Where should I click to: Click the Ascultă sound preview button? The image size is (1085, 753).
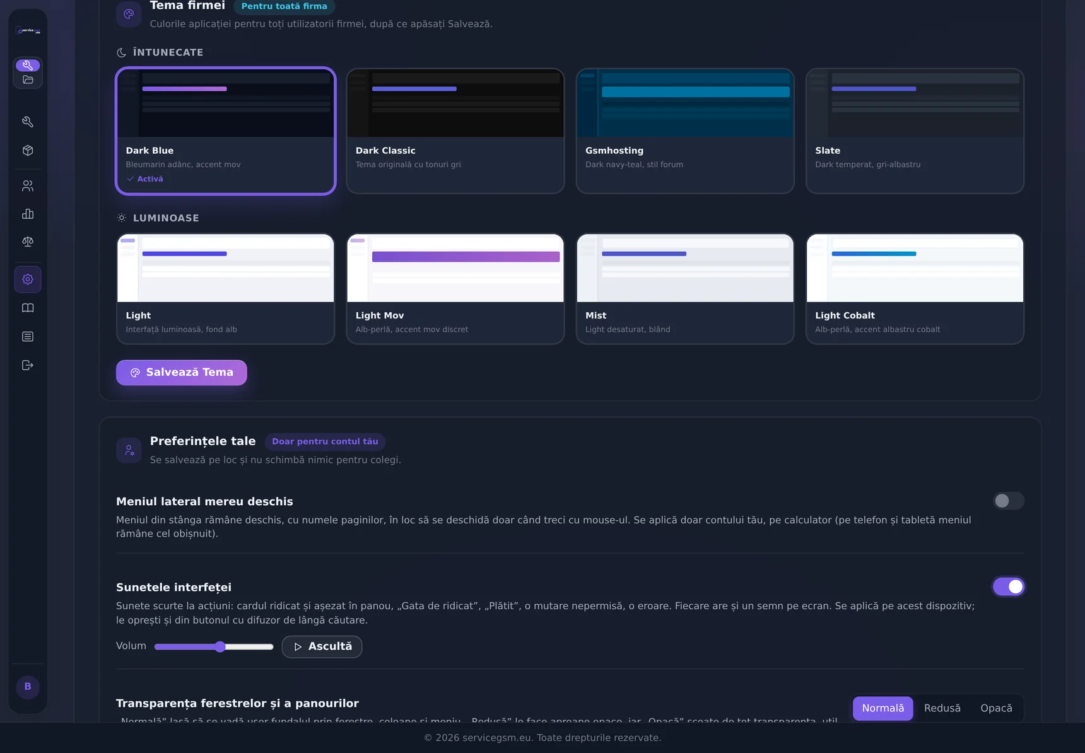(322, 646)
